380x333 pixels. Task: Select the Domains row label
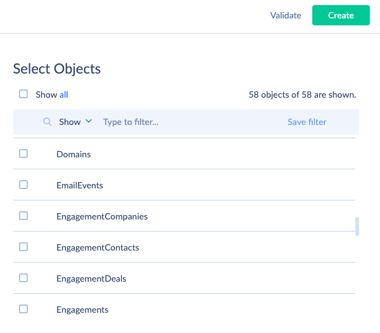click(73, 154)
